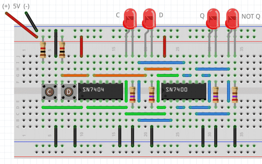
Task: Click the NOT Q text label
Action: [x=251, y=16]
